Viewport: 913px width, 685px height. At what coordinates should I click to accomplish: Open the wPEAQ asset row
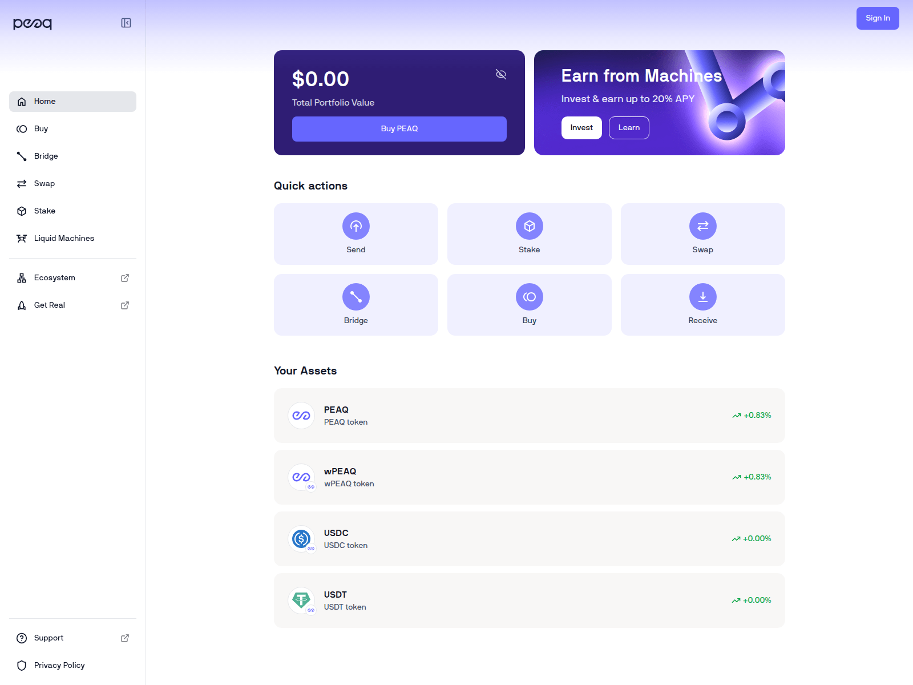click(530, 477)
